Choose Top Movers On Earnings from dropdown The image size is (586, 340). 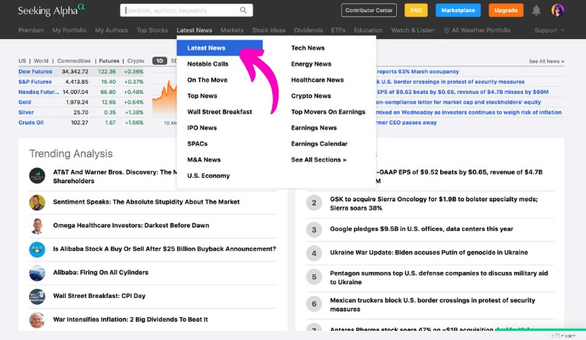pyautogui.click(x=328, y=111)
